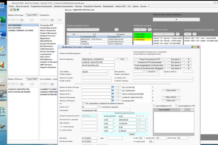The image size is (218, 145).
Task: Click the Aujourd'hui date button
Action: click(151, 72)
